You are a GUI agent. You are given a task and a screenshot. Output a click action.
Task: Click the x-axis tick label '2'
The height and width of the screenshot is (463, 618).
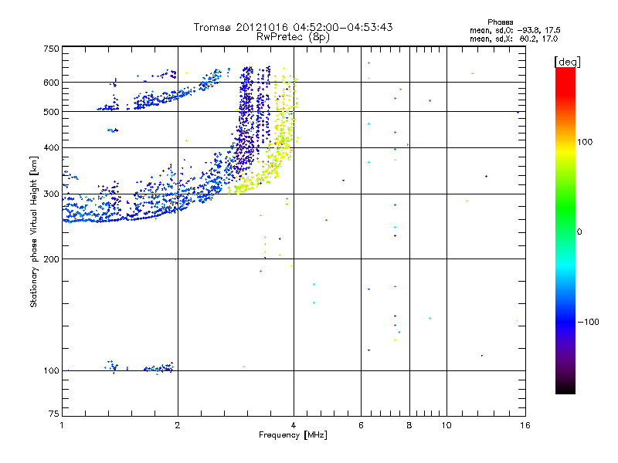(178, 425)
